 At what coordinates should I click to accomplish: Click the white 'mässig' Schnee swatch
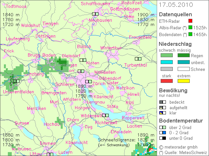pos(184,69)
